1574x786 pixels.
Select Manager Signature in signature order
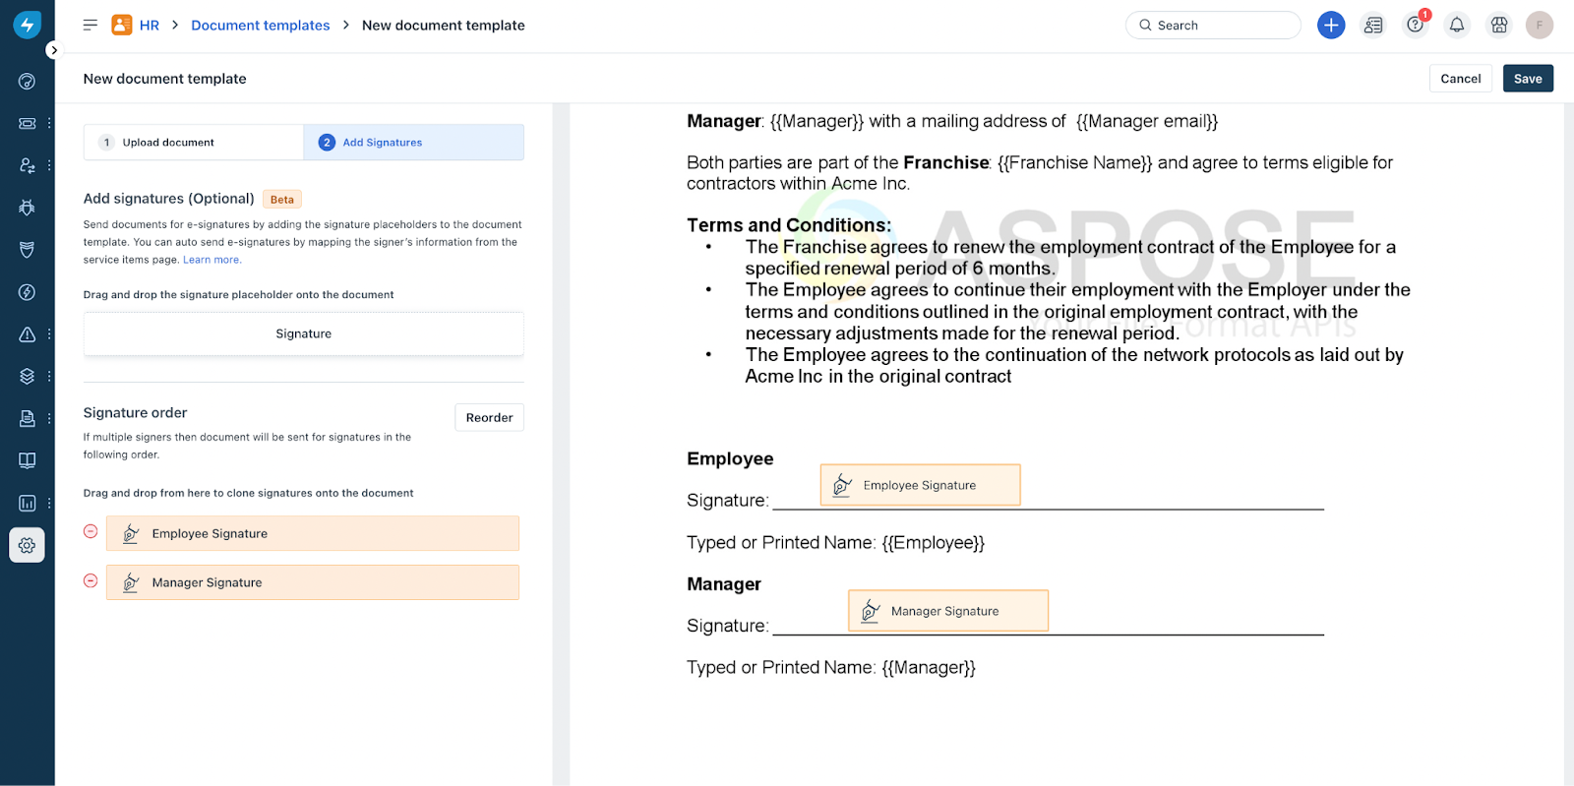pyautogui.click(x=313, y=582)
